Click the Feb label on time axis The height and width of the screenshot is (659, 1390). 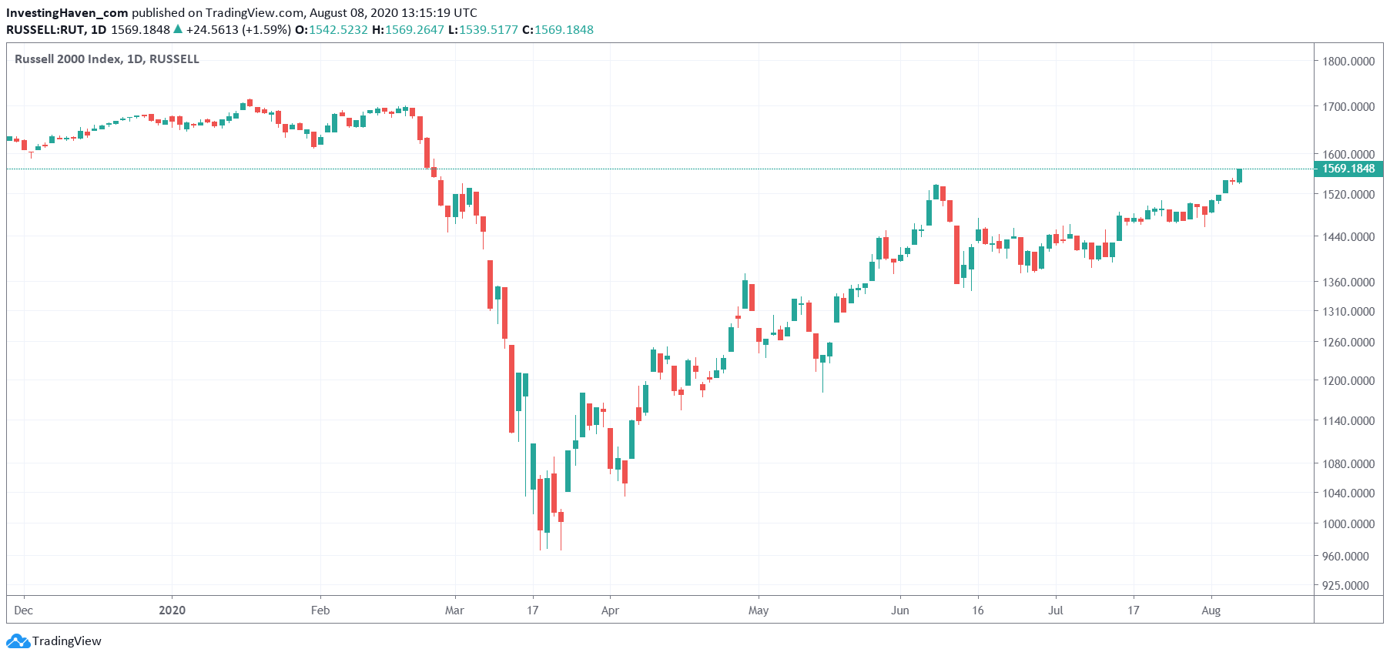320,610
